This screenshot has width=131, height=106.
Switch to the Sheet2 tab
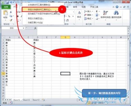pyautogui.click(x=26, y=100)
